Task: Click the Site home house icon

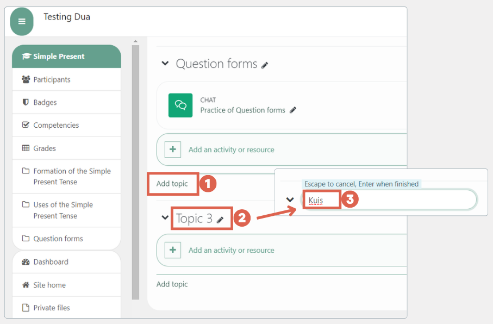Action: [26, 285]
